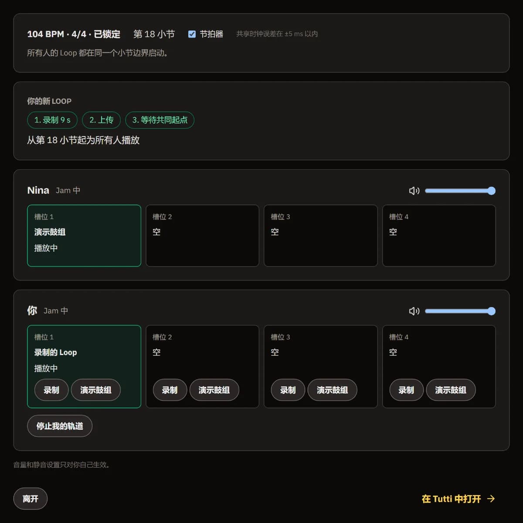Click the 录制的 Loop label in your 槽位 1
523x523 pixels.
click(x=55, y=352)
